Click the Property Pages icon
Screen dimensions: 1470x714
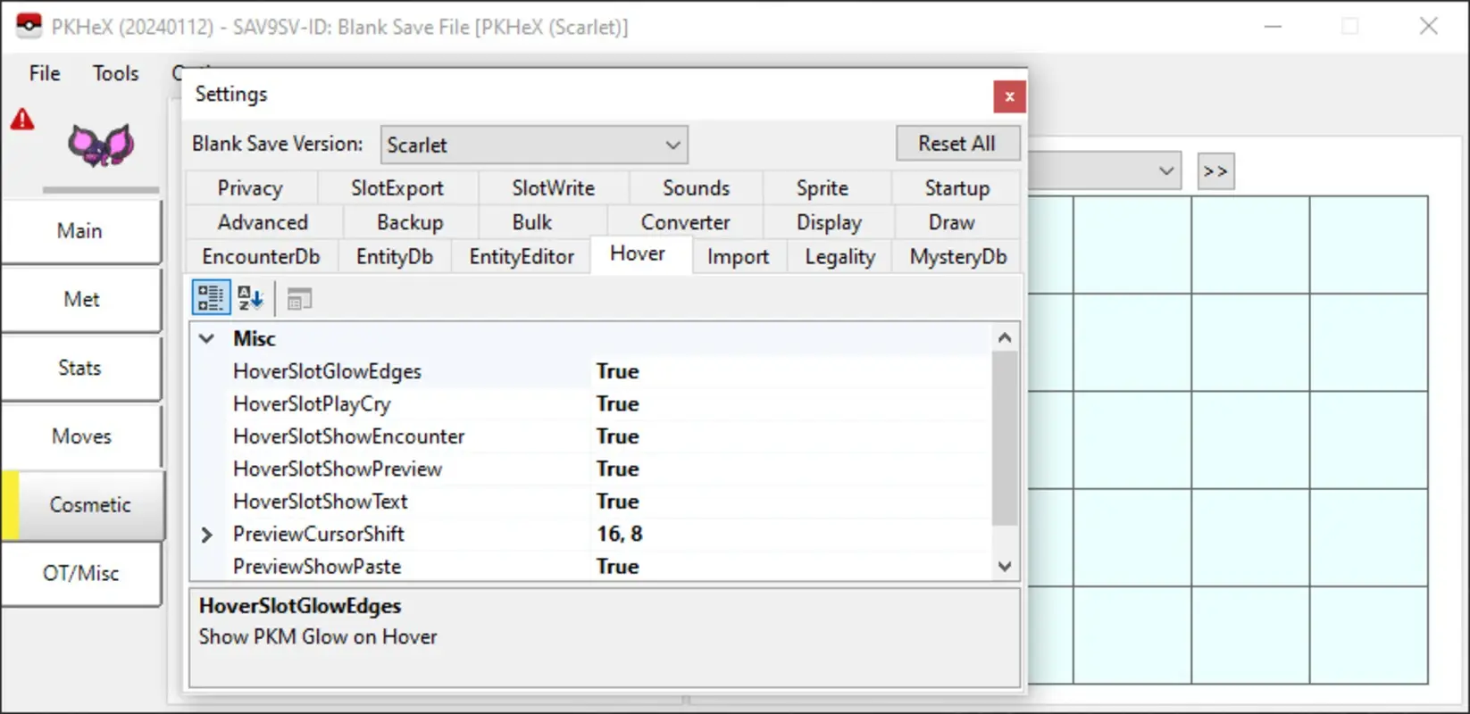[299, 299]
